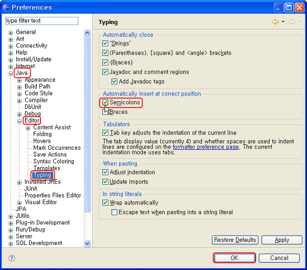Expand the Compiler tree node
Image resolution: width=307 pixels, height=270 pixels.
point(19,101)
